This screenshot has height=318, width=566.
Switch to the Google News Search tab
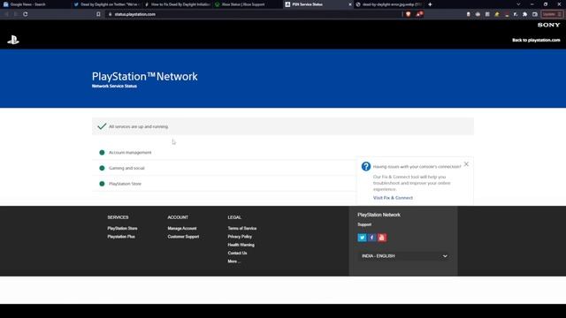(x=34, y=4)
